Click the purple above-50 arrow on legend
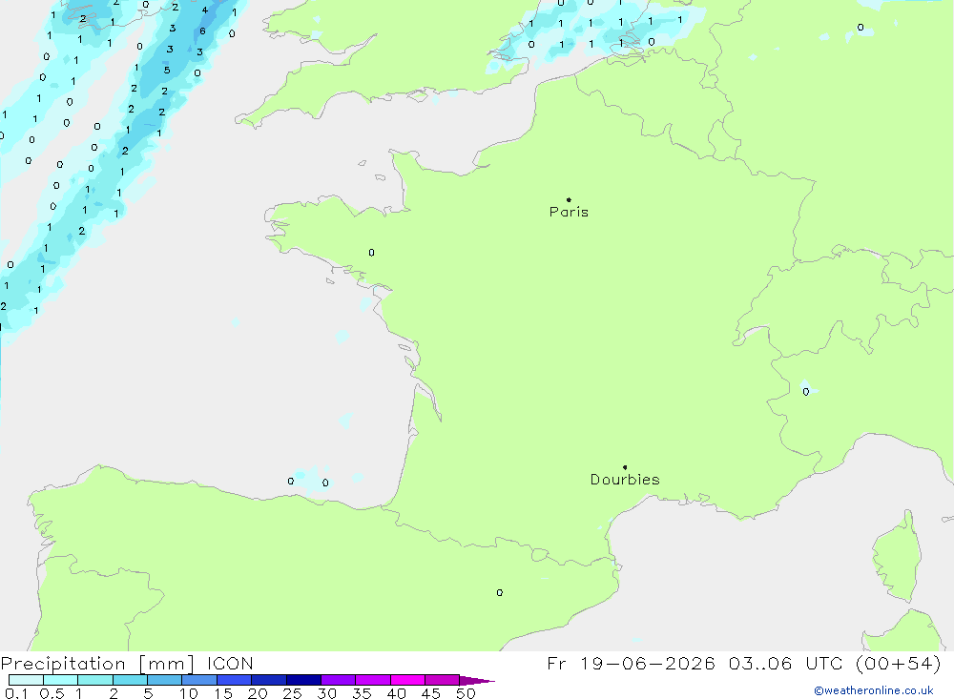 click(x=476, y=680)
